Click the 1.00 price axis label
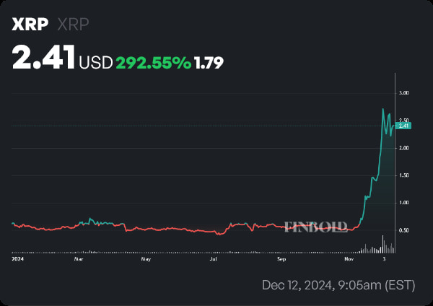The height and width of the screenshot is (306, 433). coord(403,203)
